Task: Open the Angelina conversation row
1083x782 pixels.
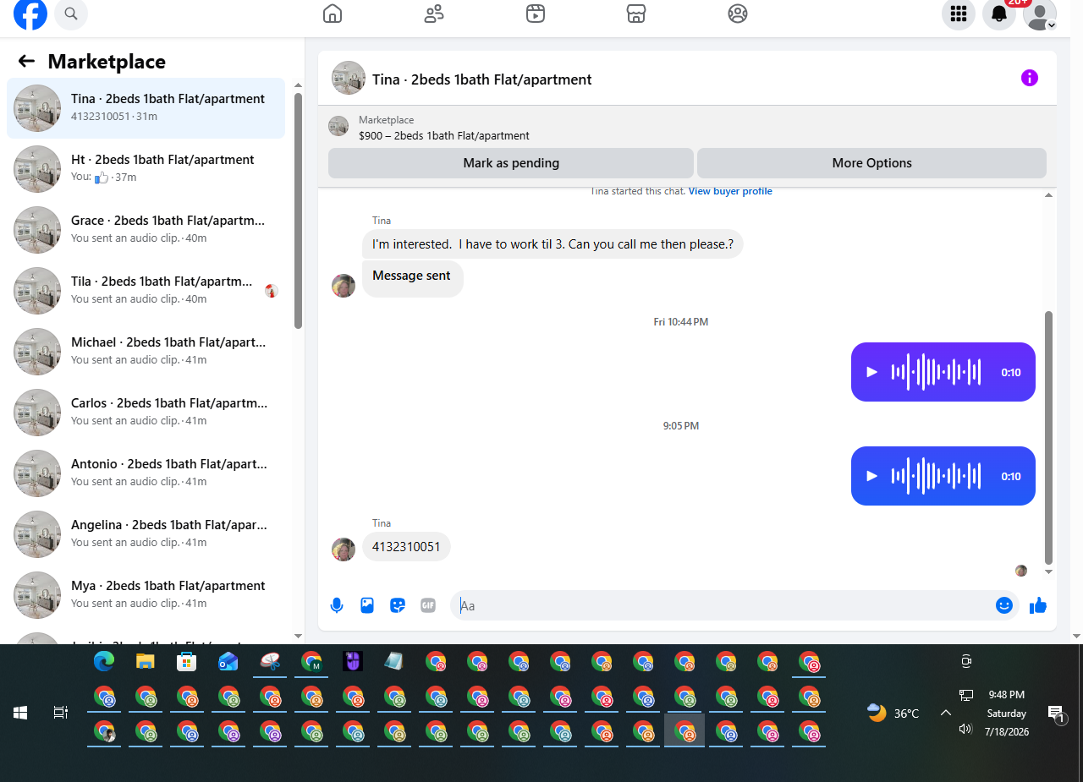Action: pyautogui.click(x=146, y=534)
